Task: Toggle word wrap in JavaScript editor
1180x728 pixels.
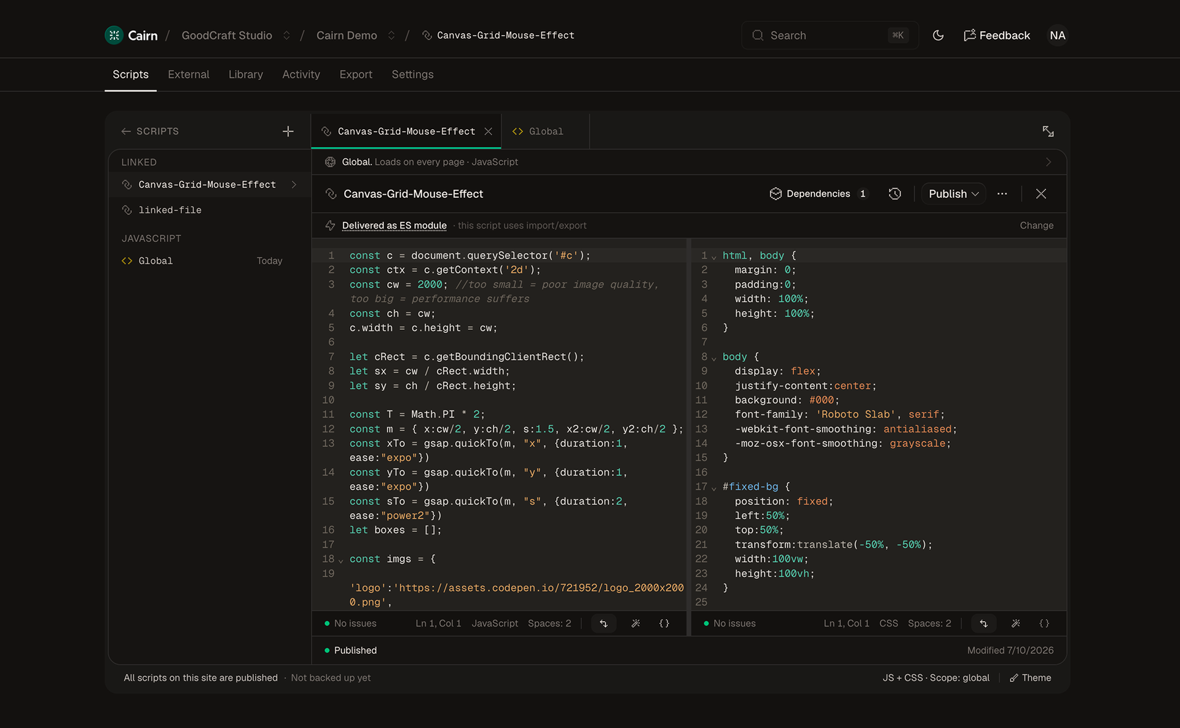Action: 604,624
